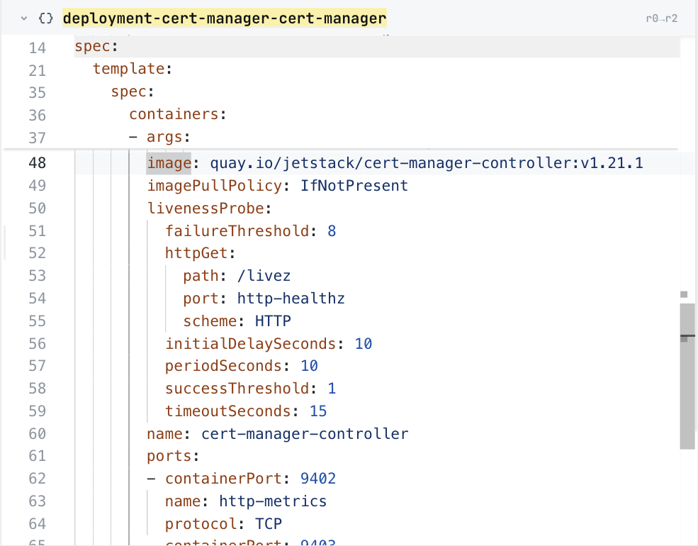This screenshot has width=698, height=546.
Task: Click 'initialDelaySeconds' on line 56
Action: pos(251,344)
